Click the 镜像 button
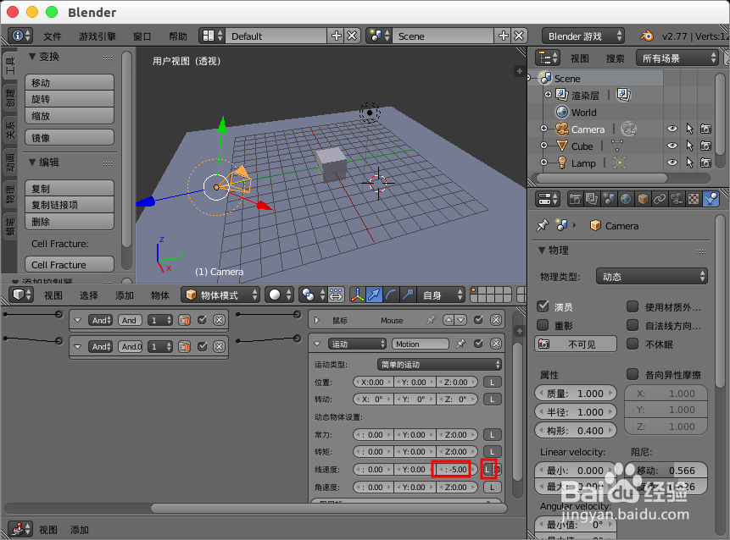This screenshot has height=540, width=730. pyautogui.click(x=70, y=138)
